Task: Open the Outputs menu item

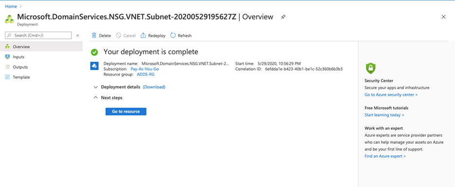Action: (x=41, y=67)
